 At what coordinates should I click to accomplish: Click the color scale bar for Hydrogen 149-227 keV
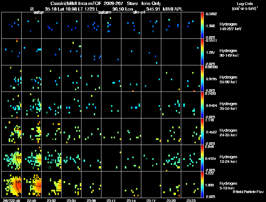202,26
